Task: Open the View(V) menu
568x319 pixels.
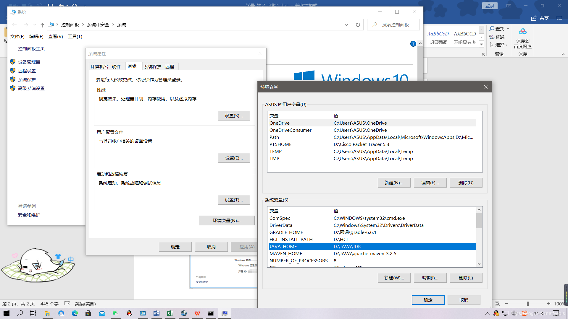Action: [55, 36]
